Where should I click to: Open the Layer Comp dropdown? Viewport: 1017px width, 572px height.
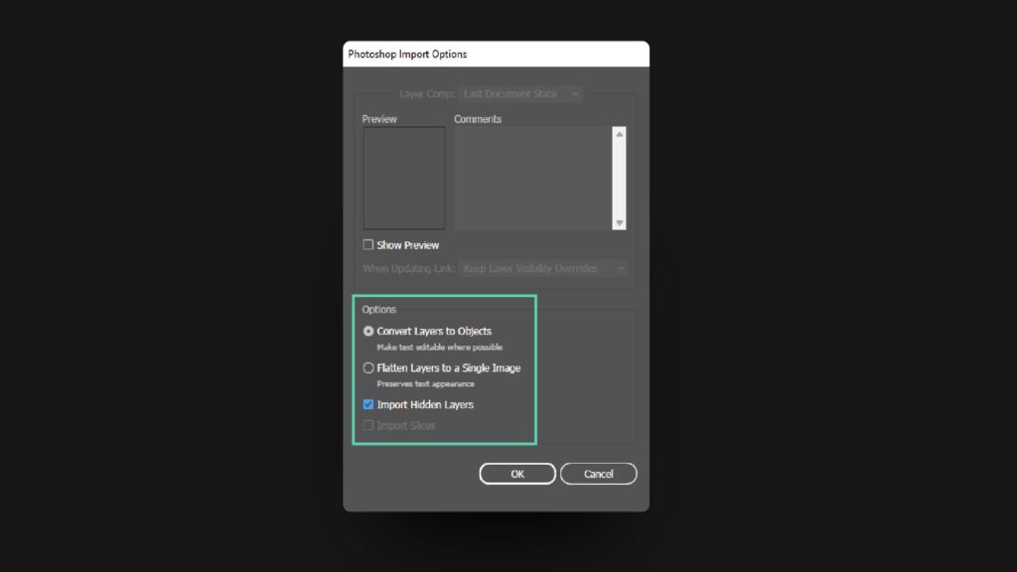tap(520, 94)
